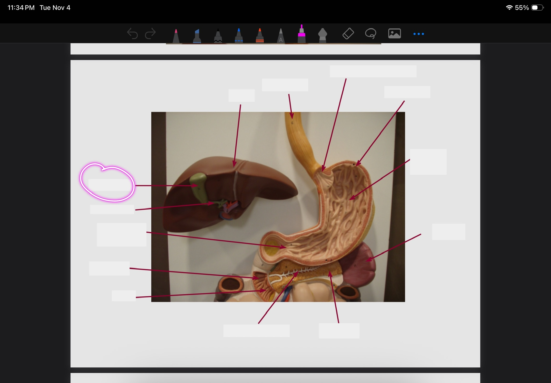The height and width of the screenshot is (383, 551).
Task: Tap the anatomy model photo of stomach
Action: click(x=278, y=207)
